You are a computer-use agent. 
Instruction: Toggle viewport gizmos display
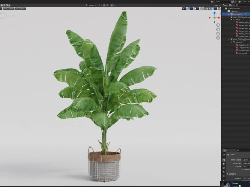(x=189, y=9)
